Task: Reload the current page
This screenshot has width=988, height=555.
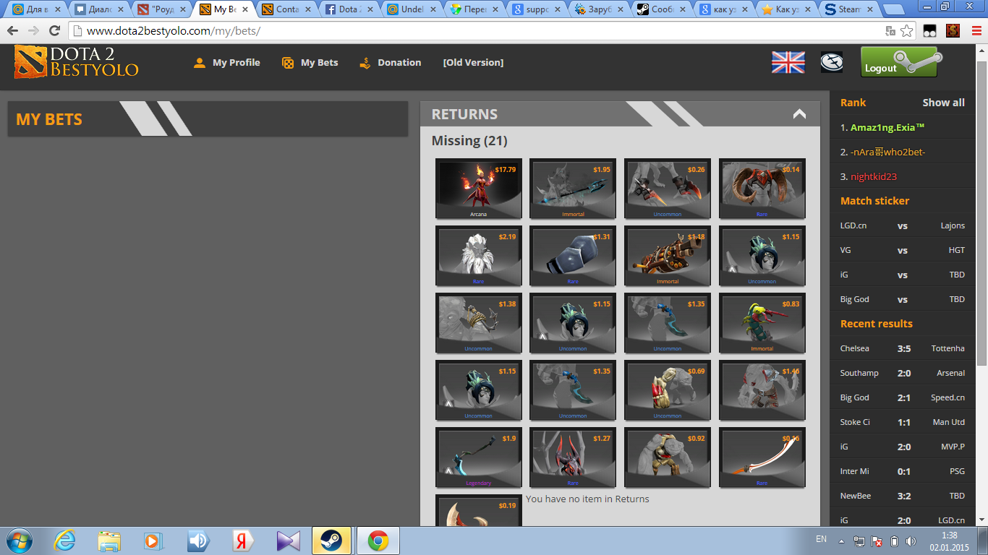Action: coord(54,31)
